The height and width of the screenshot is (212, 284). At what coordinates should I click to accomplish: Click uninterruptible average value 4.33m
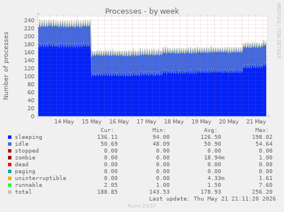coord(216,178)
